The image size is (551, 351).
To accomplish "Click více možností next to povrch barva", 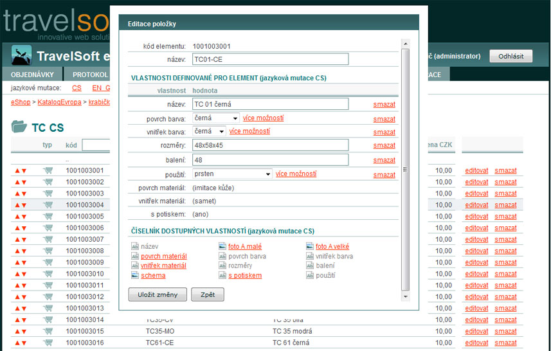I will point(263,118).
